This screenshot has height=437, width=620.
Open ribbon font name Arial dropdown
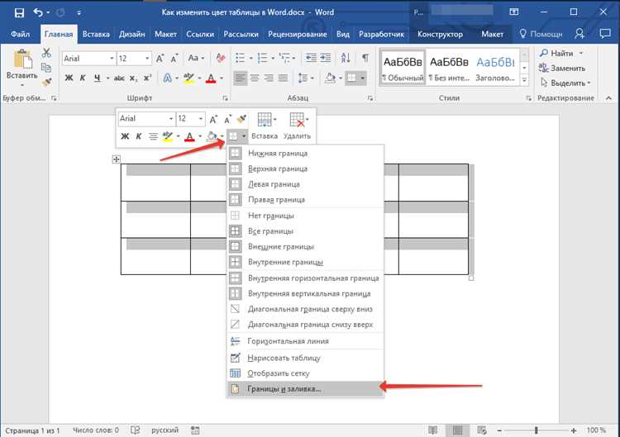pyautogui.click(x=112, y=59)
